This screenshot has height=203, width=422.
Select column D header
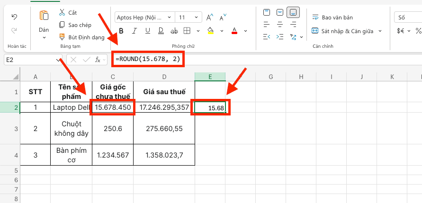tap(164, 77)
